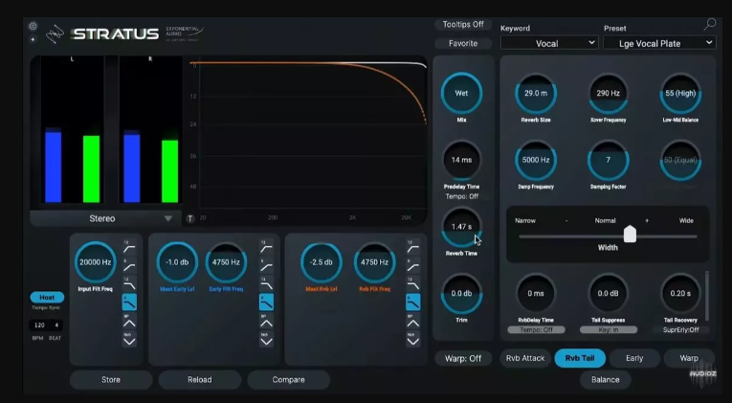Toggle the T icon beside the frequency graph
This screenshot has width=732, height=403.
(190, 218)
